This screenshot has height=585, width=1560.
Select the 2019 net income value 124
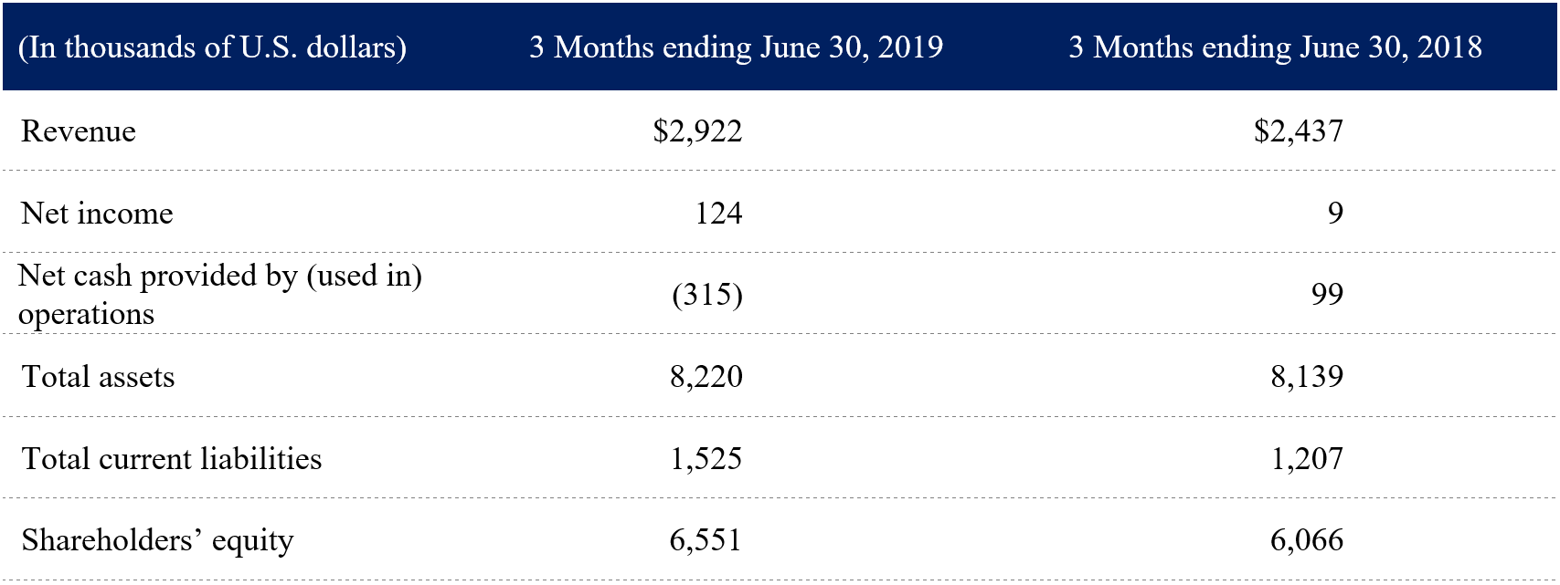coord(718,214)
